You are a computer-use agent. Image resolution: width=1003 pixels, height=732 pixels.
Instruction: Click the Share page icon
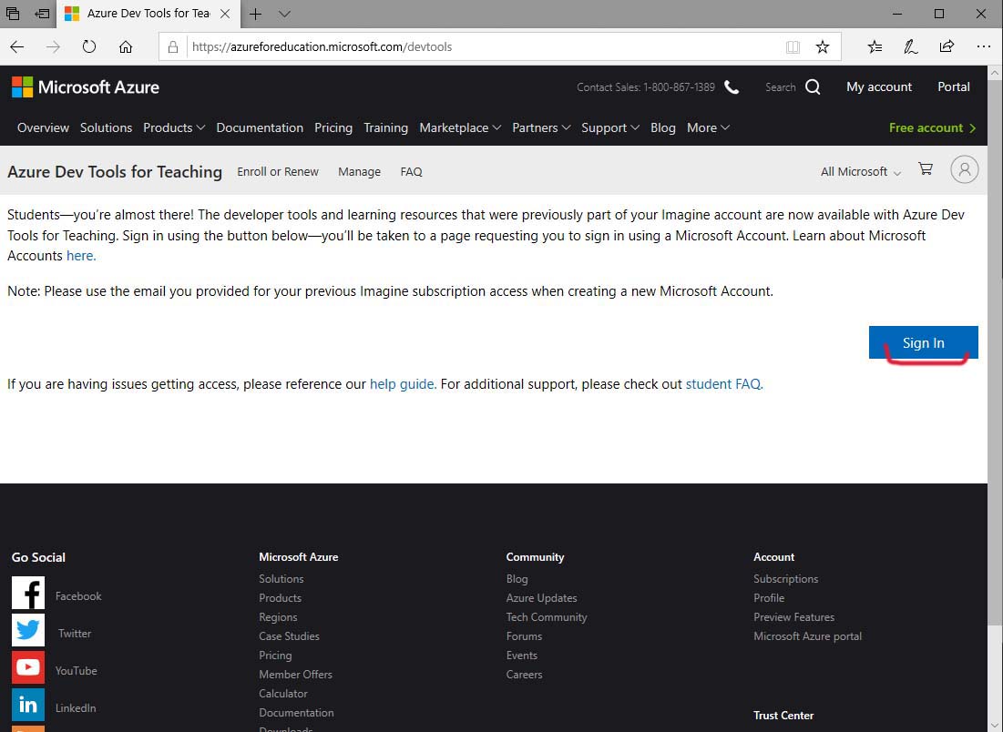click(947, 46)
